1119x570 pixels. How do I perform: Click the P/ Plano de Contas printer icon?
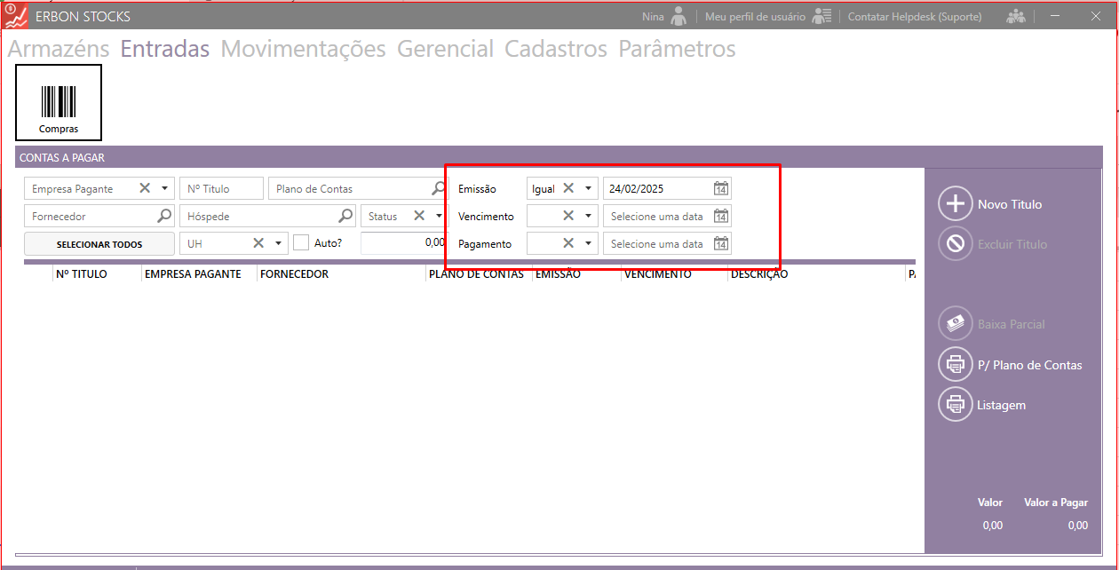coord(956,365)
